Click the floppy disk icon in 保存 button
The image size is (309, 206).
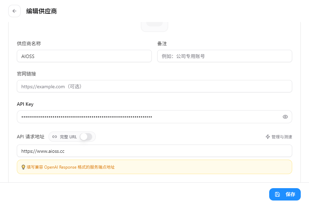[x=277, y=194]
